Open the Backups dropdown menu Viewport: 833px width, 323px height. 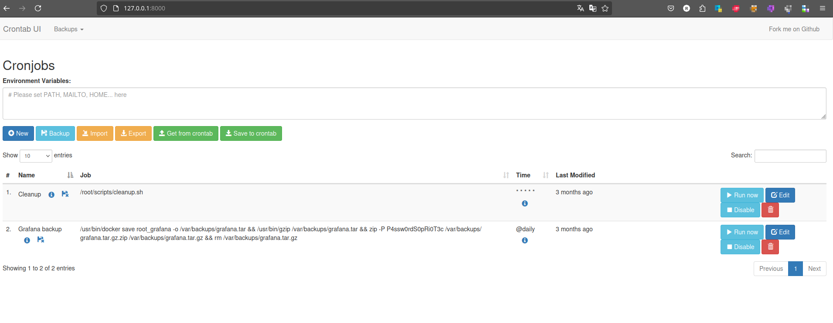tap(68, 29)
